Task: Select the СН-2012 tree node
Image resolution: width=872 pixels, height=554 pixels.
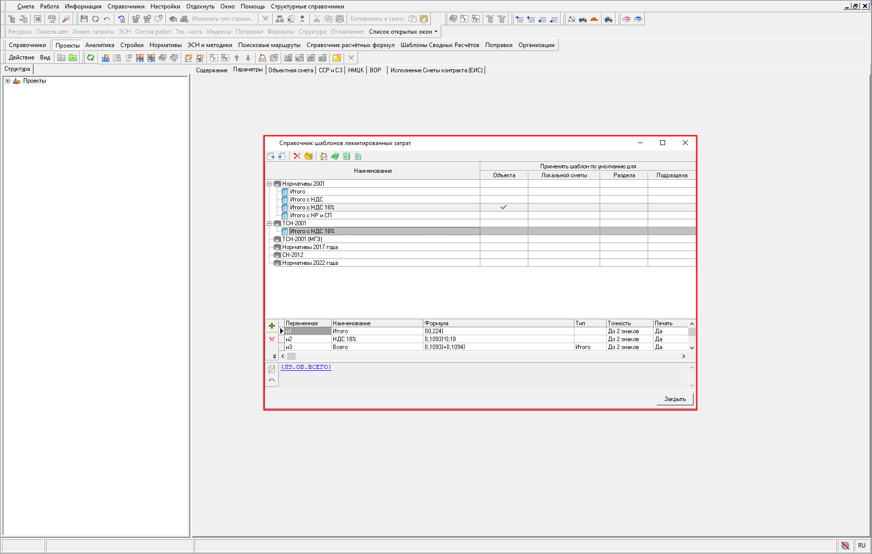Action: click(293, 255)
